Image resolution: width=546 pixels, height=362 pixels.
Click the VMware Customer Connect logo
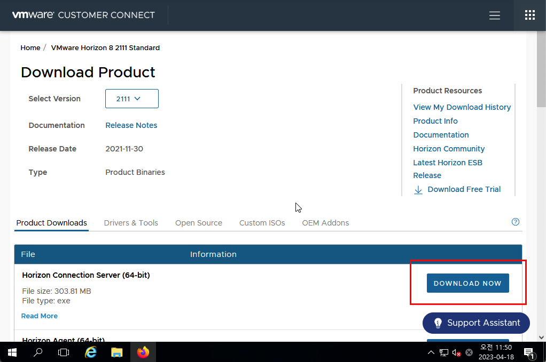coord(83,15)
